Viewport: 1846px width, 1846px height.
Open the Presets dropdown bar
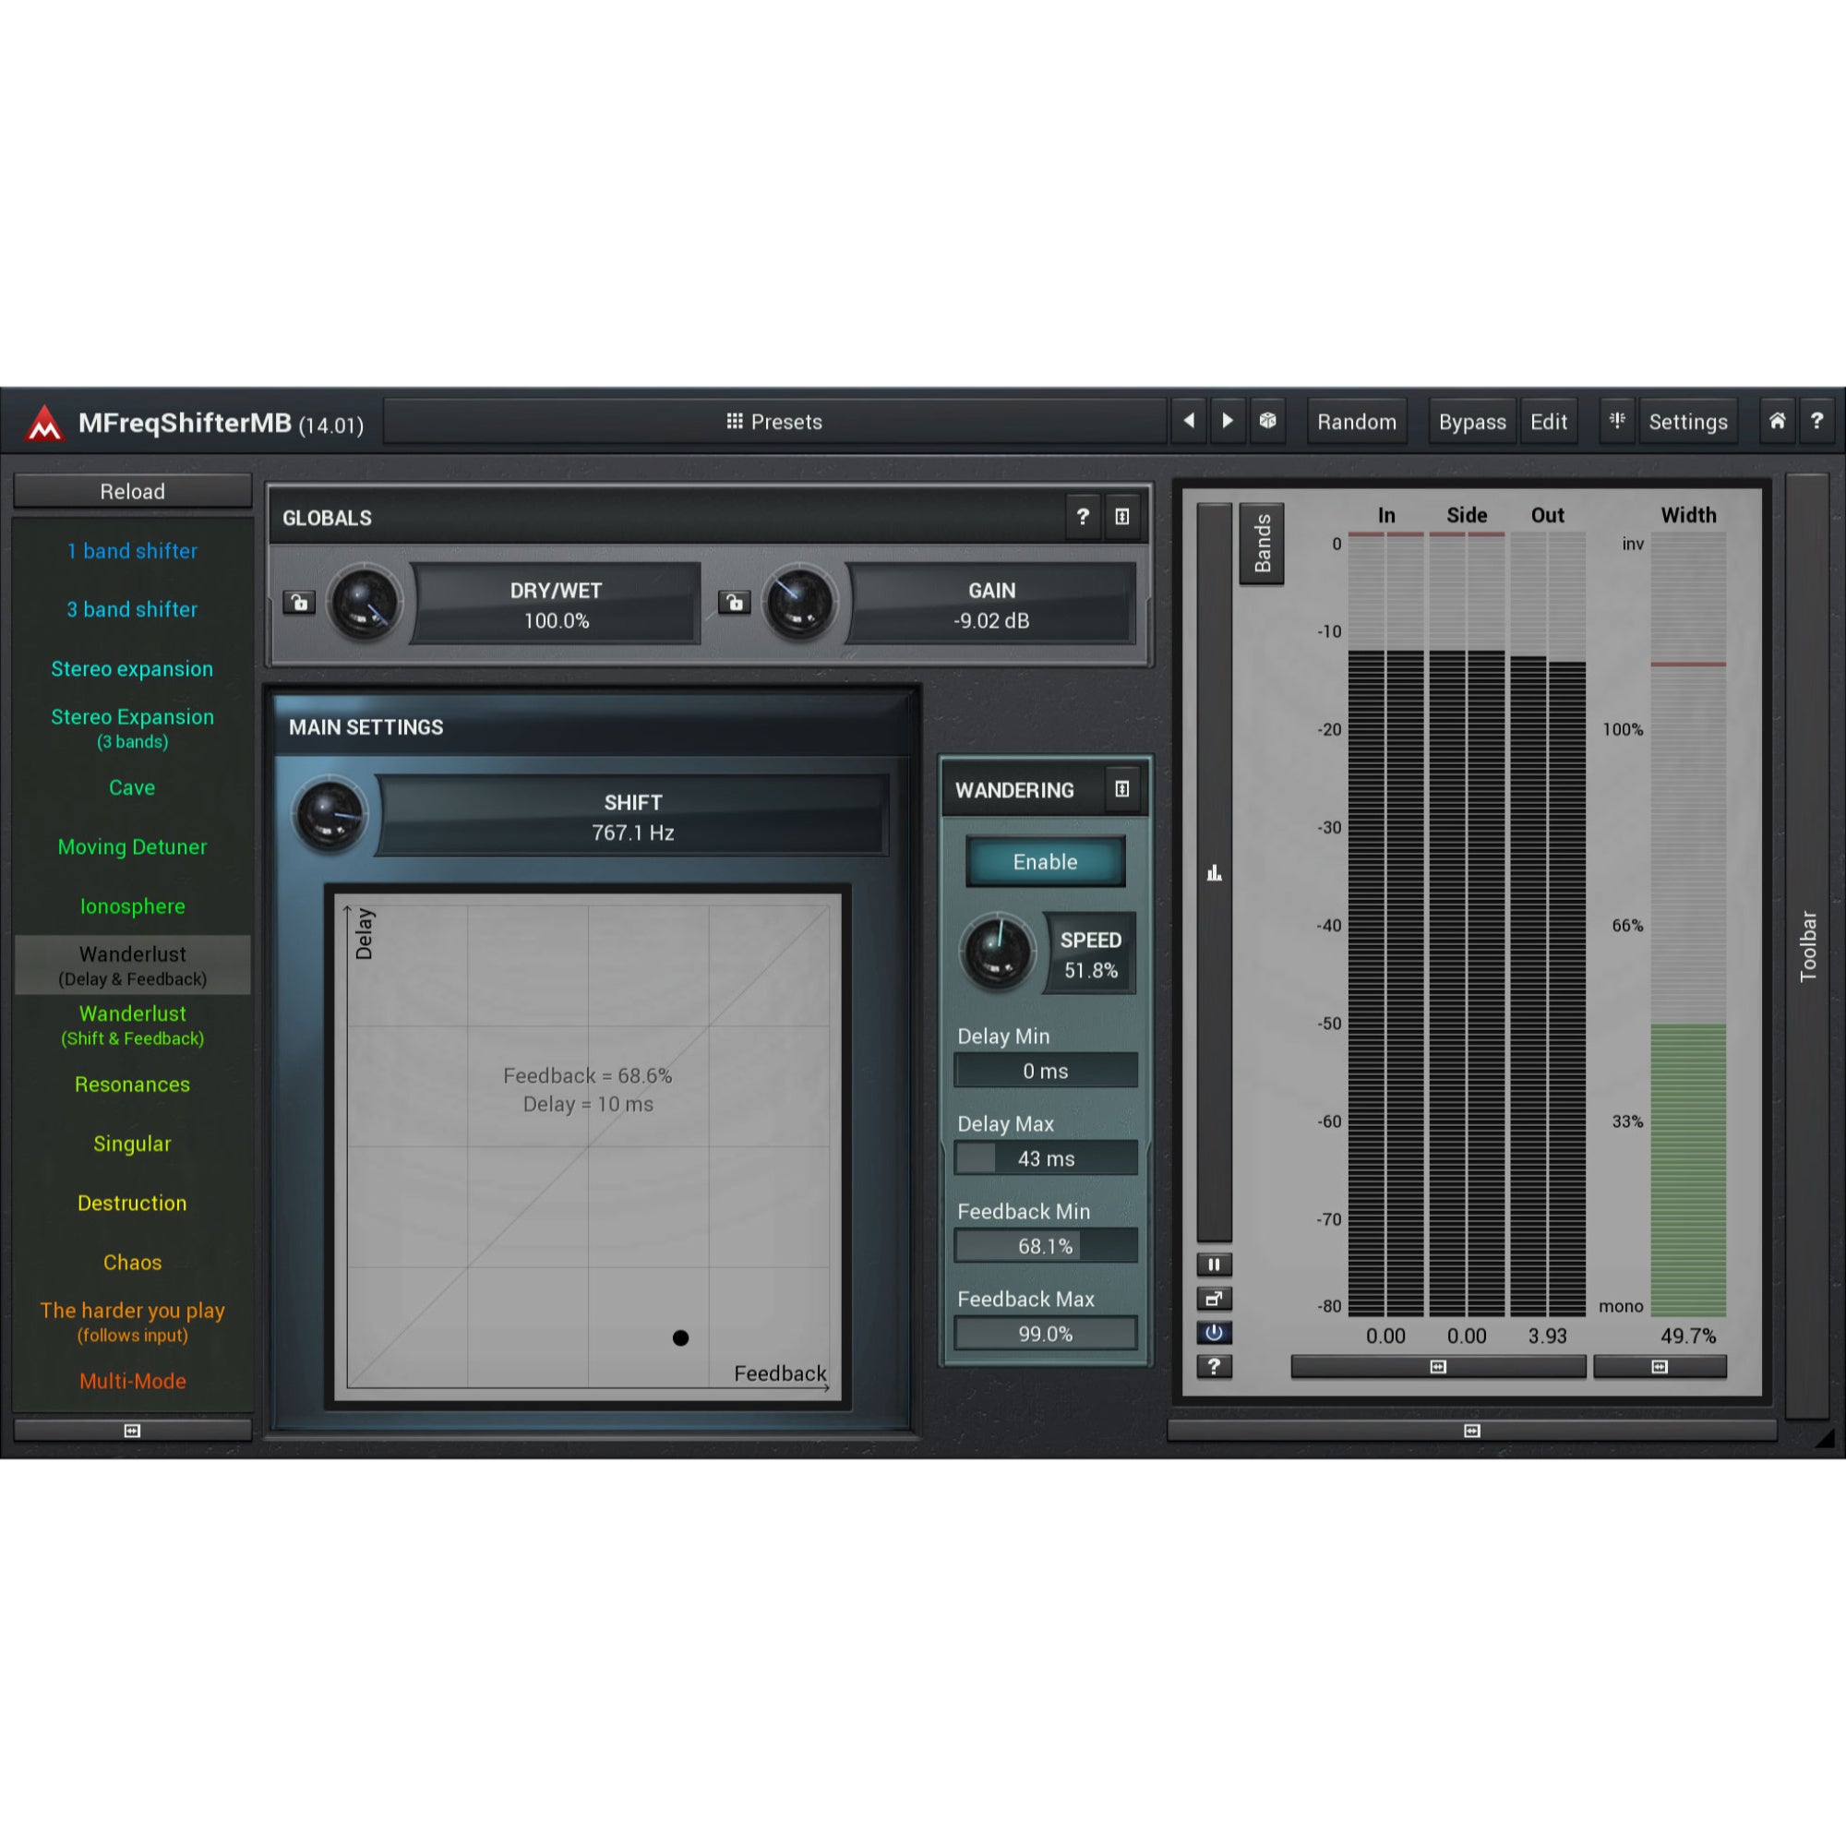click(775, 422)
